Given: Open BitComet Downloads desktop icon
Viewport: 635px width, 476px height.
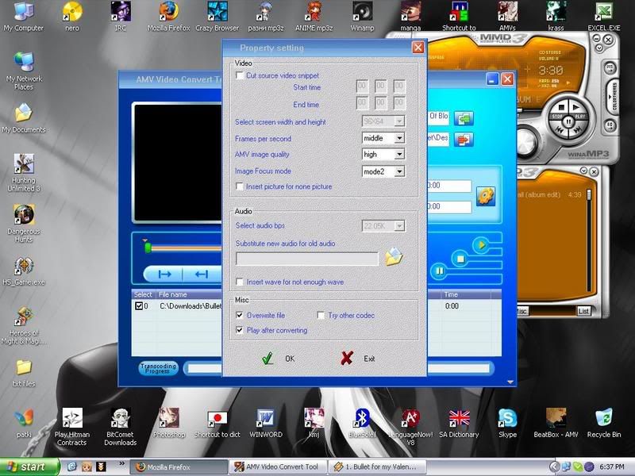Looking at the screenshot, I should pyautogui.click(x=121, y=419).
